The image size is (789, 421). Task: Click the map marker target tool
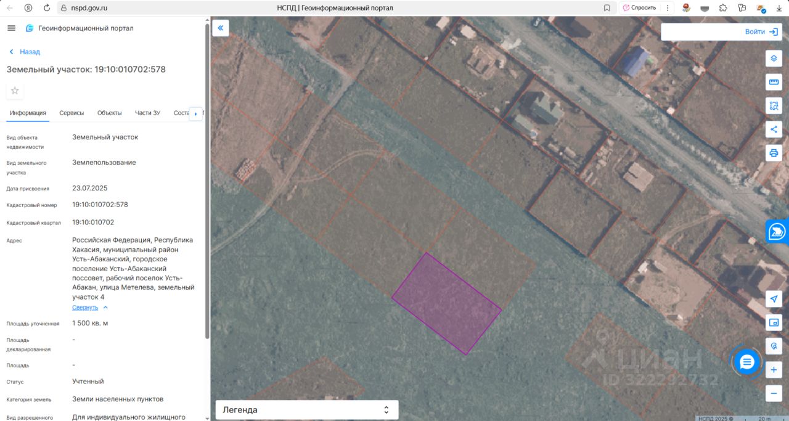tap(774, 346)
